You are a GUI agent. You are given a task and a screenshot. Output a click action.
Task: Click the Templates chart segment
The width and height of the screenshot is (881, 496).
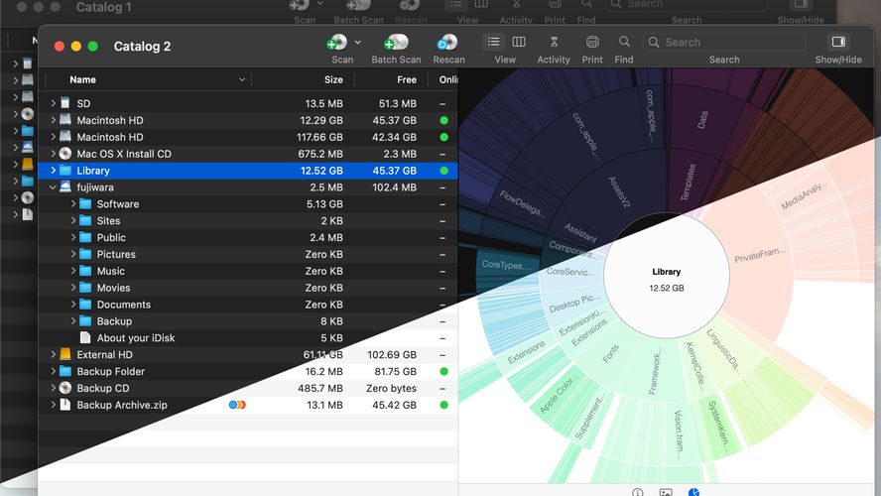688,183
